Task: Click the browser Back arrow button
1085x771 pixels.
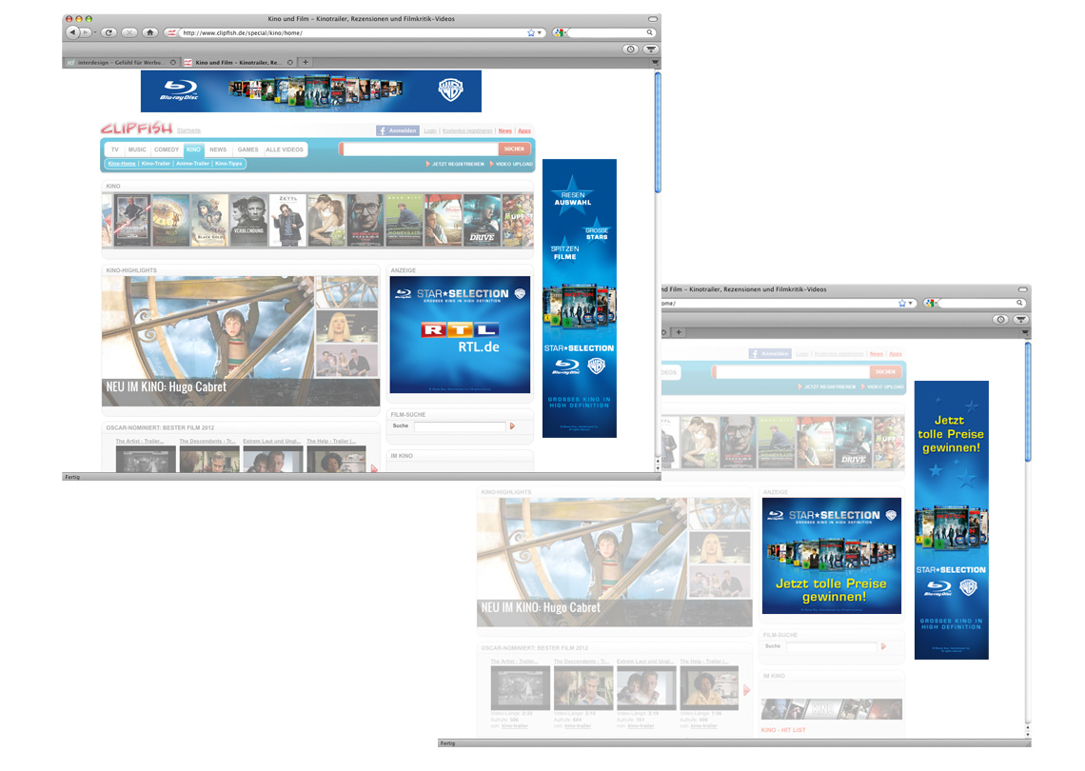Action: tap(73, 32)
